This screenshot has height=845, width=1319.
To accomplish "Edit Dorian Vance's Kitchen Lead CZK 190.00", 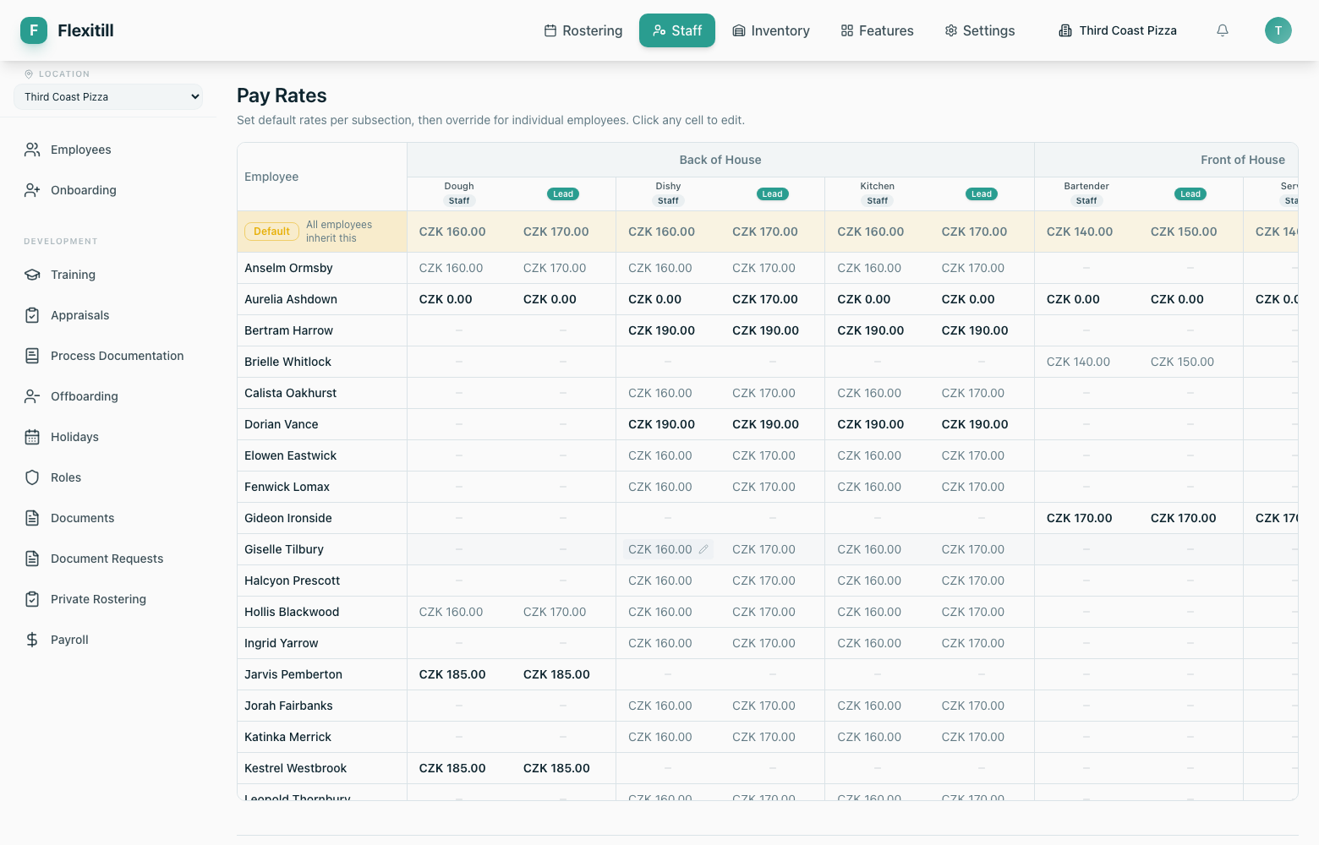I will (x=975, y=424).
